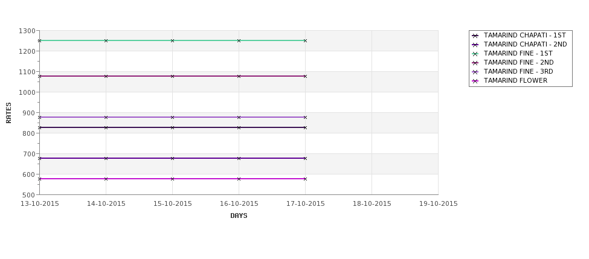Screen dimensions: 589x259
Task: Click the TAMARIND CHAPATI - 1ST legend marker
Action: pyautogui.click(x=475, y=36)
